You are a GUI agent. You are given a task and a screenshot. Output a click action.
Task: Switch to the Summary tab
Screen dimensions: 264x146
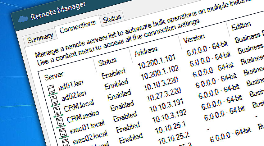click(x=40, y=38)
